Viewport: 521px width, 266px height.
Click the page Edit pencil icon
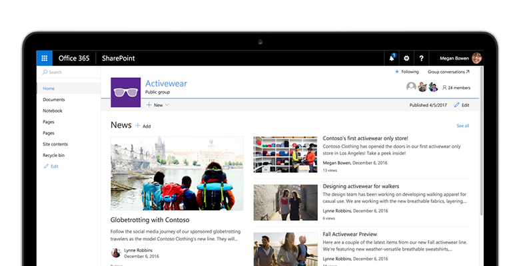[x=457, y=105]
